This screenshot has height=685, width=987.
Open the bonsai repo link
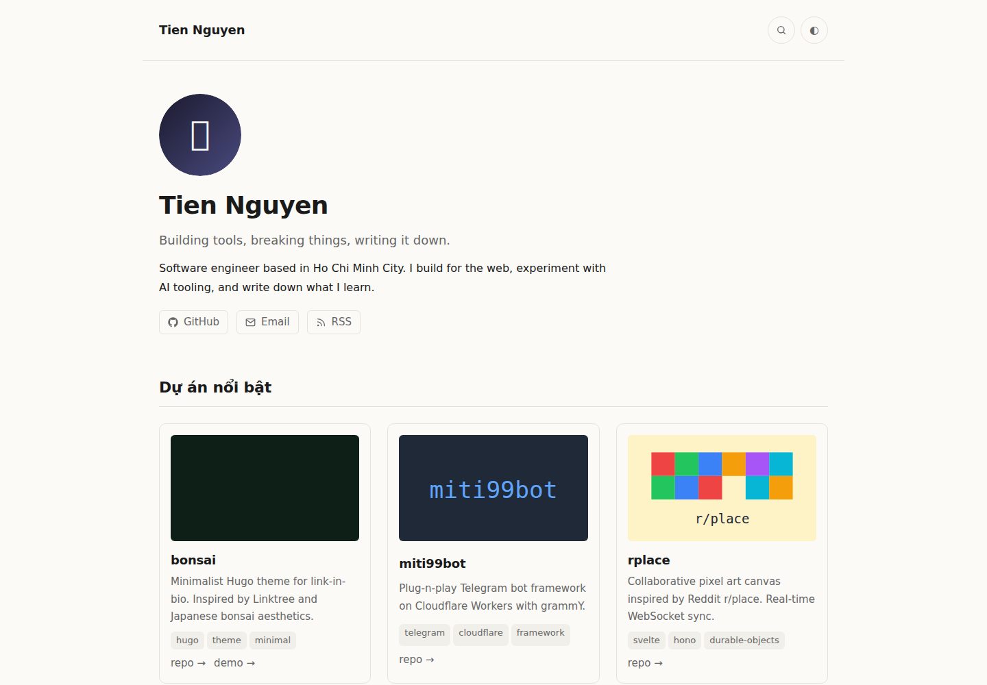pyautogui.click(x=188, y=663)
